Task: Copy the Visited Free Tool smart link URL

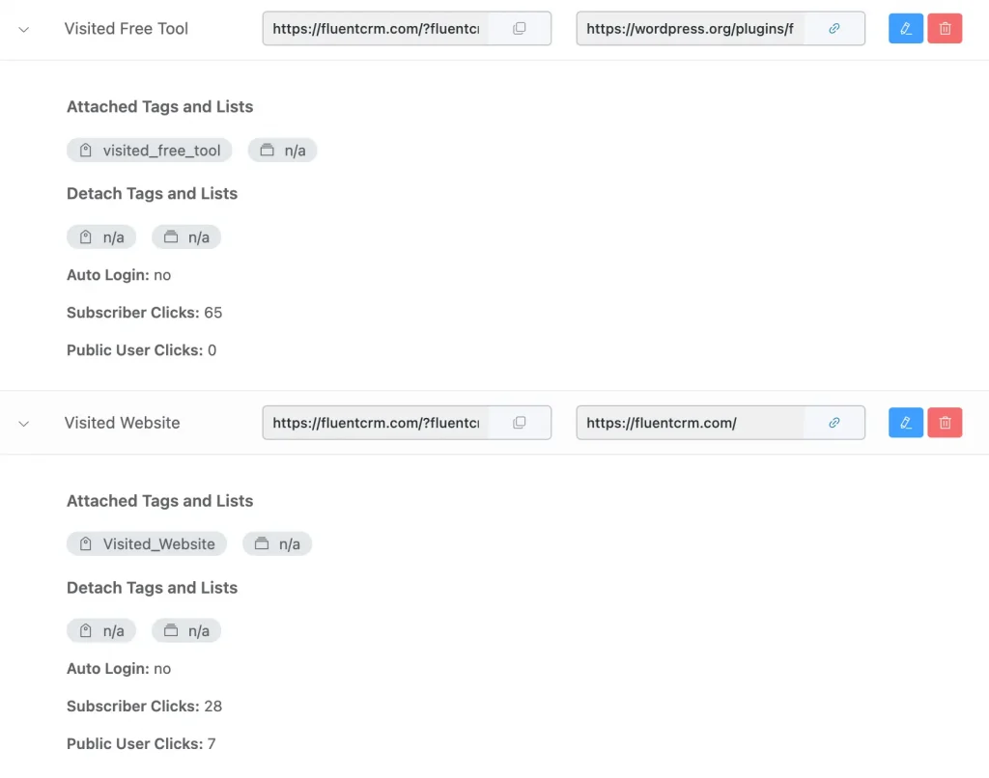Action: tap(520, 28)
